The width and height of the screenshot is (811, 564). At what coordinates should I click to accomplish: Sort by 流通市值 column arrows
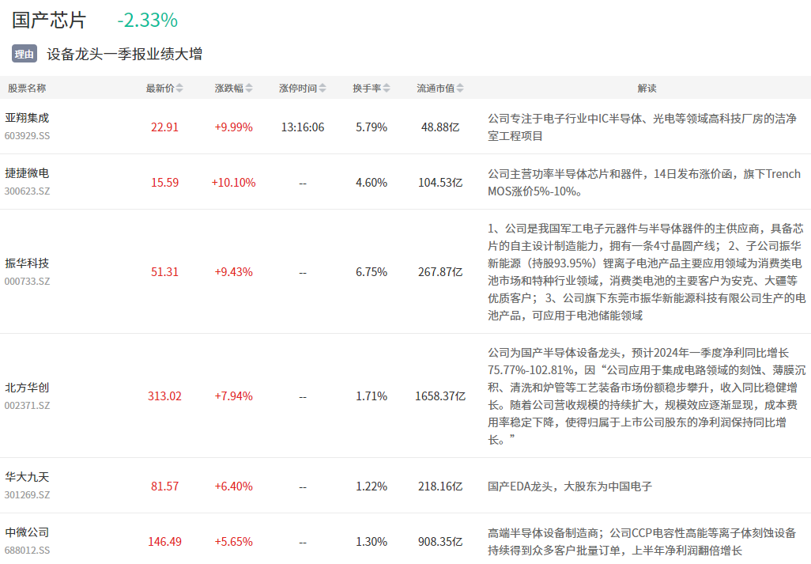coord(460,89)
